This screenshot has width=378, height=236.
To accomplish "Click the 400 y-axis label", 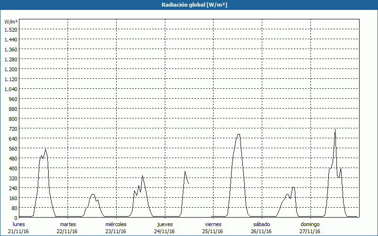I will (x=13, y=169).
